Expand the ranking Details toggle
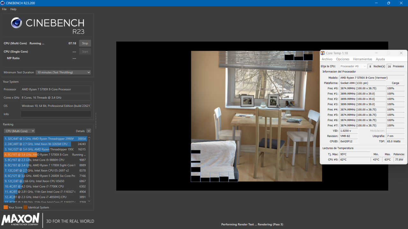 click(89, 131)
